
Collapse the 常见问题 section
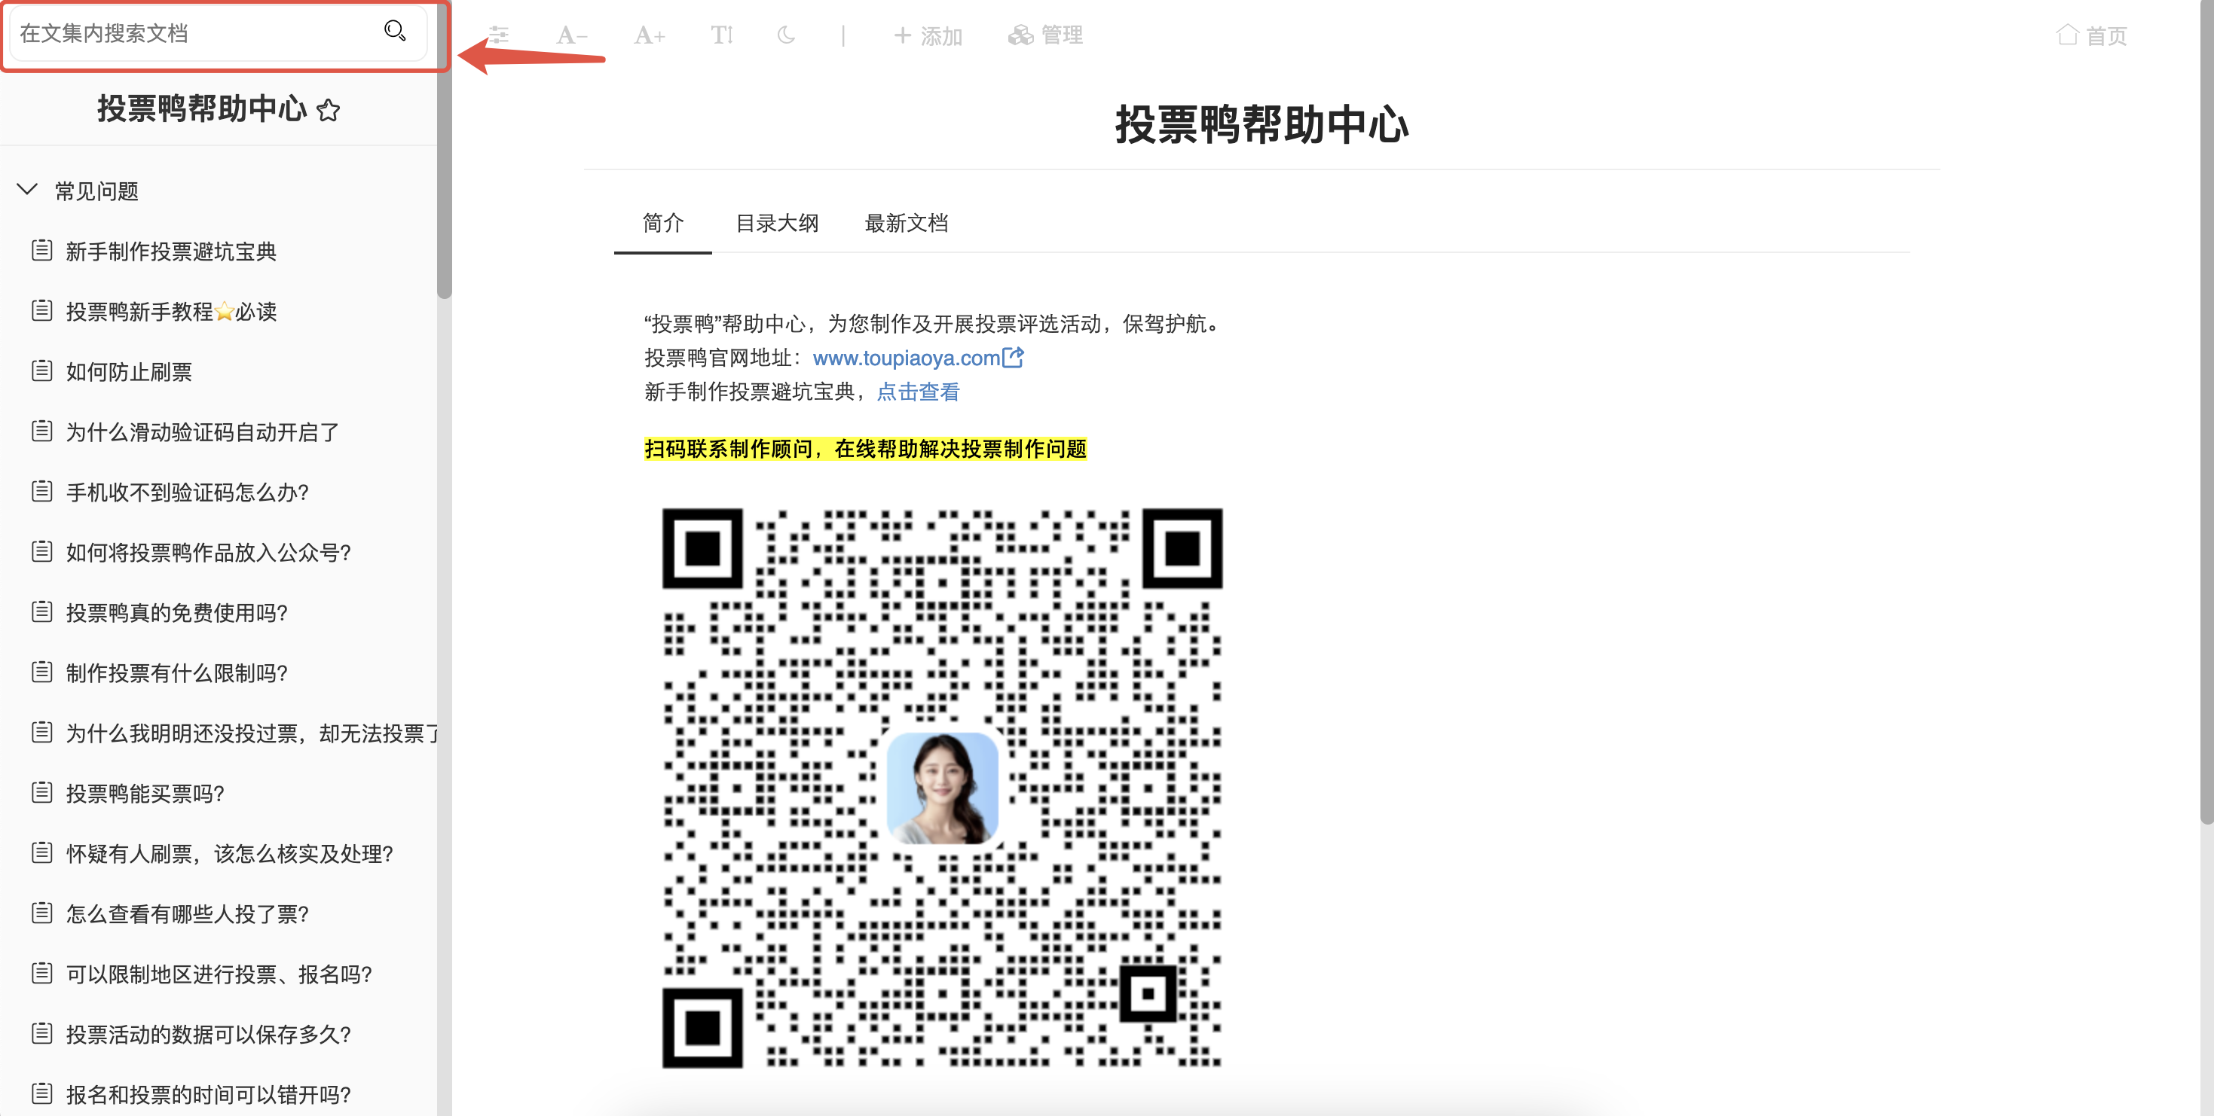(27, 190)
